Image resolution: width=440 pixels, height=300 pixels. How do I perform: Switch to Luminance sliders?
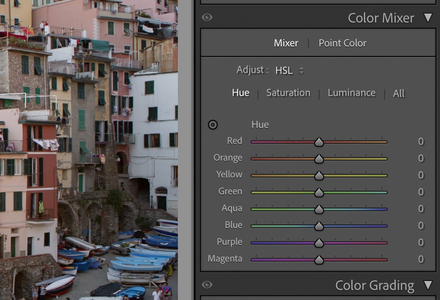point(351,93)
